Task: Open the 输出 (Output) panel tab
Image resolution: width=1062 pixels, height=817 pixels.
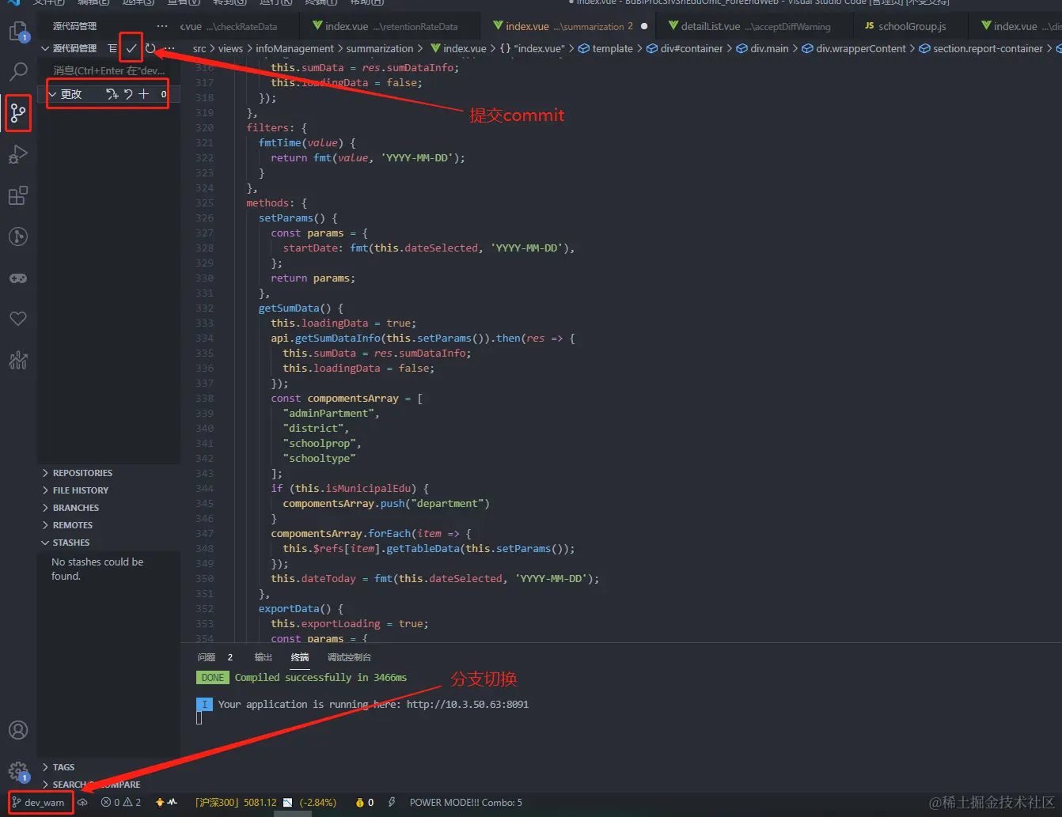Action: (264, 657)
